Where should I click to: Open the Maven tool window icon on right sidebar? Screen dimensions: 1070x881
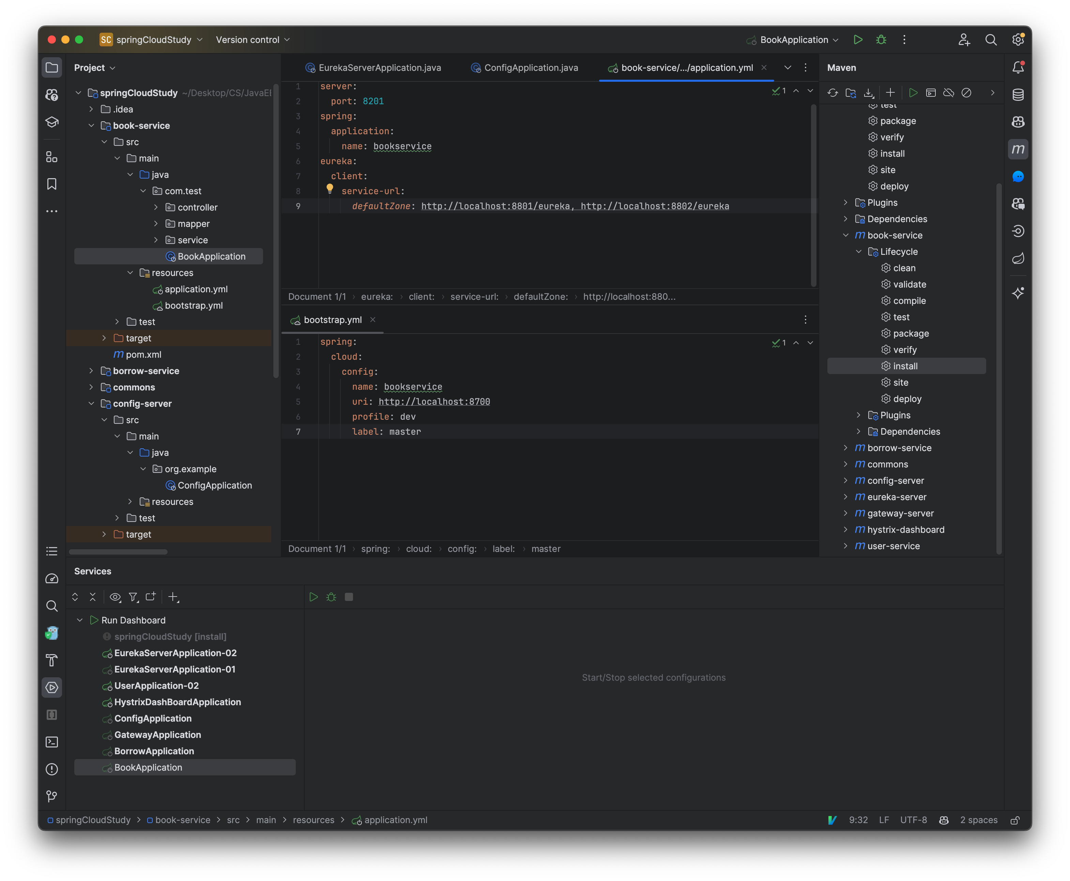click(x=1018, y=149)
